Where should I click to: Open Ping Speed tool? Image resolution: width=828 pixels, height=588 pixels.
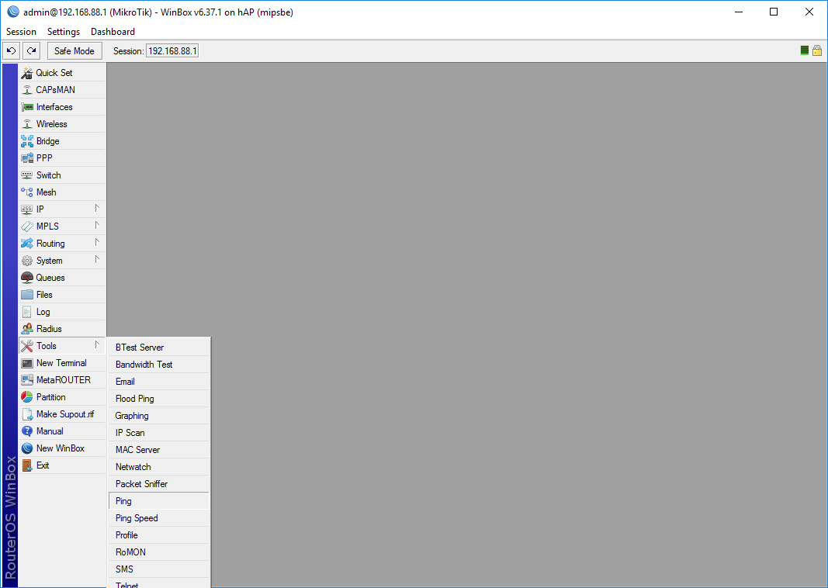[x=159, y=518]
